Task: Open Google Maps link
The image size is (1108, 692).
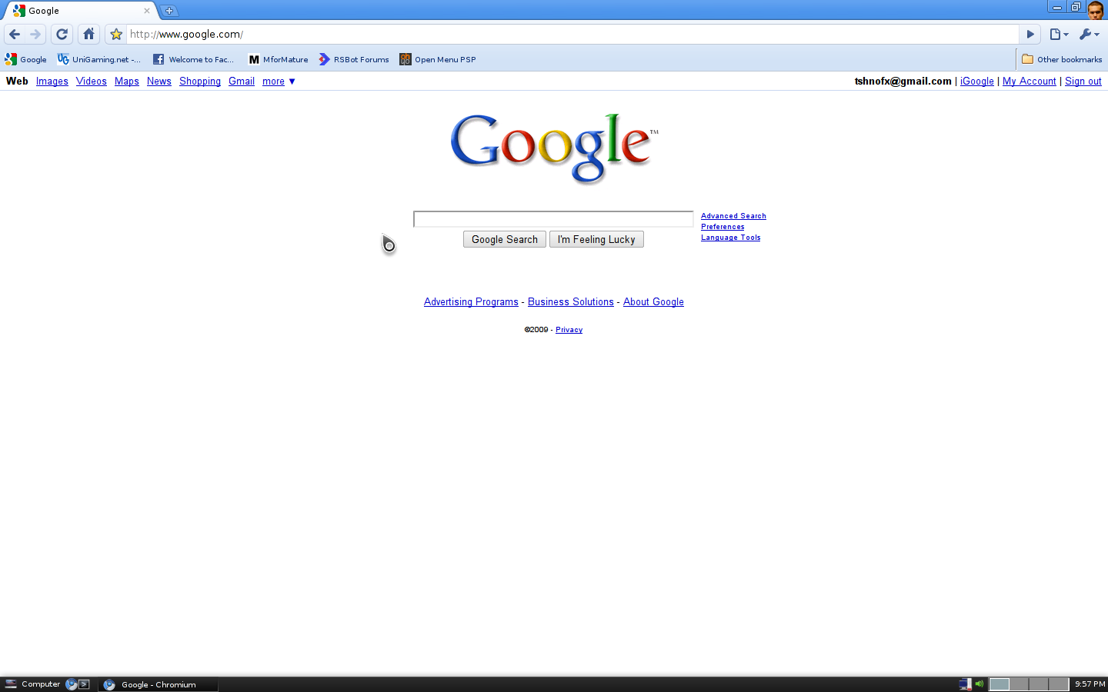Action: click(x=127, y=81)
